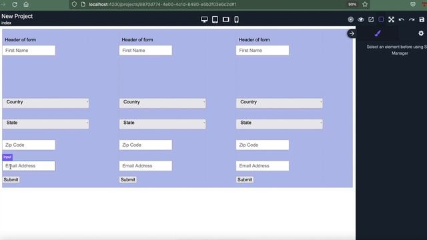427x240 pixels.
Task: Switch to tablet landscape device preview
Action: click(x=226, y=19)
